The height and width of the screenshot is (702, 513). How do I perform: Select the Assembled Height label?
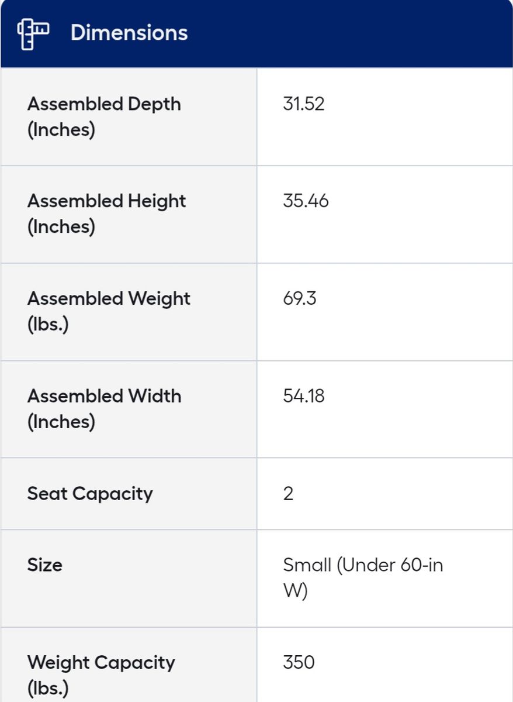(106, 202)
